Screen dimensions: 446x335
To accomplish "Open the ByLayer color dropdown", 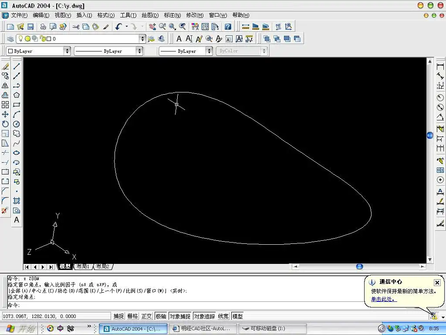I will pos(67,51).
